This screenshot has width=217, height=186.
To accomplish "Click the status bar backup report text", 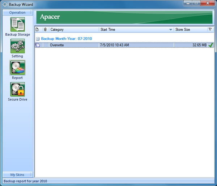I will pos(25,181).
